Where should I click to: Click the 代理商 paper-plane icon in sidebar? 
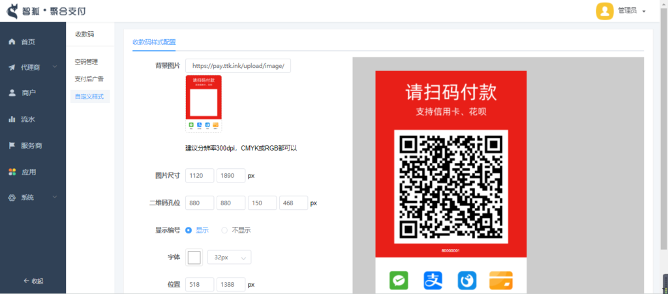(12, 67)
